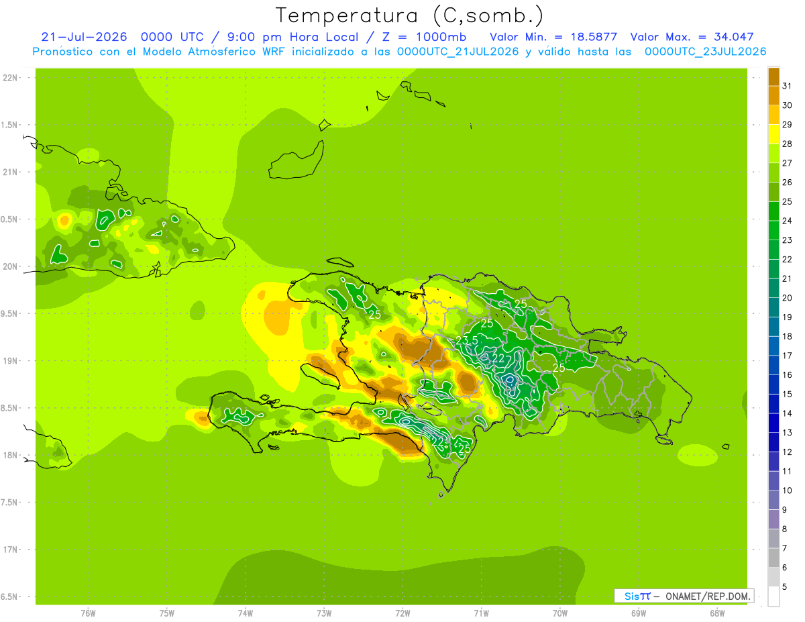Viewport: 805px width, 622px height.
Task: Click the "8" label on the color bar
Action: (x=785, y=529)
